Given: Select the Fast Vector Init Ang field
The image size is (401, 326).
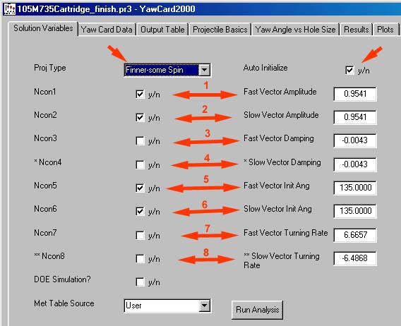Looking at the screenshot, I should click(x=355, y=188).
